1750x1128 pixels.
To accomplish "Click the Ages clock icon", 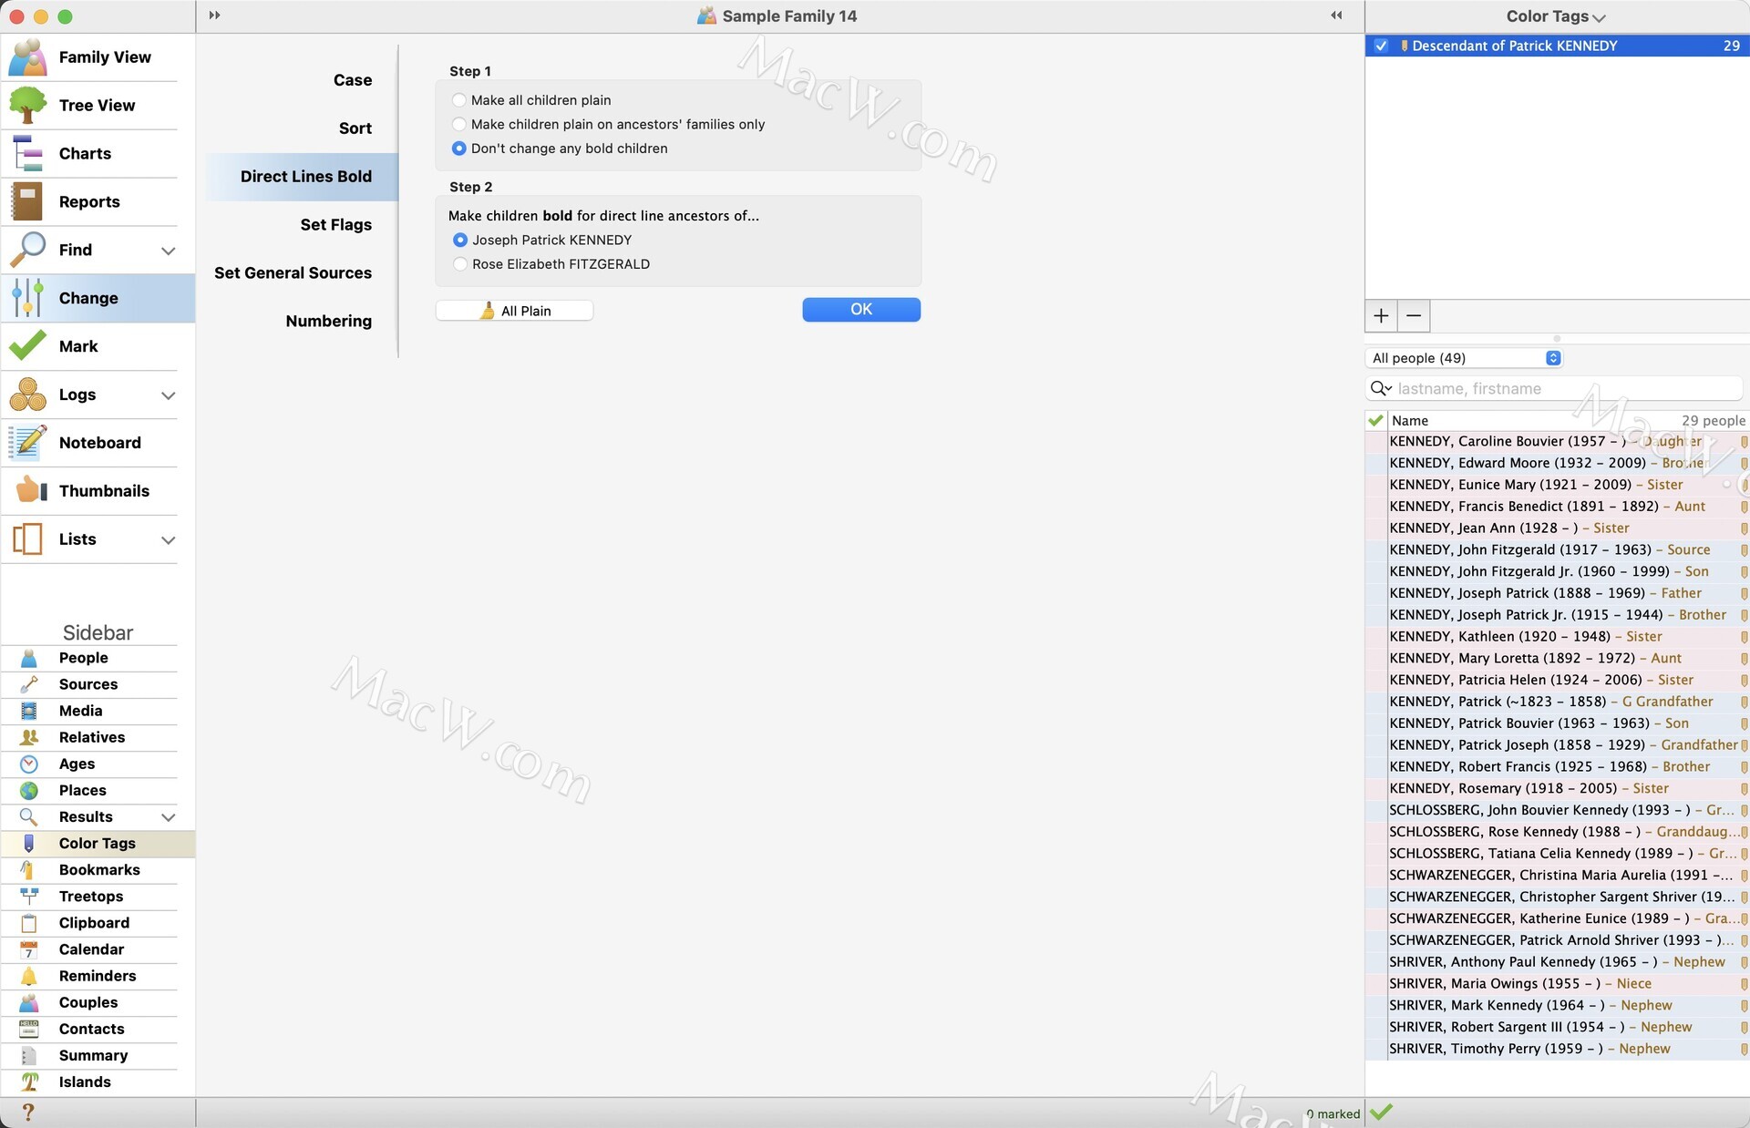I will 29,764.
